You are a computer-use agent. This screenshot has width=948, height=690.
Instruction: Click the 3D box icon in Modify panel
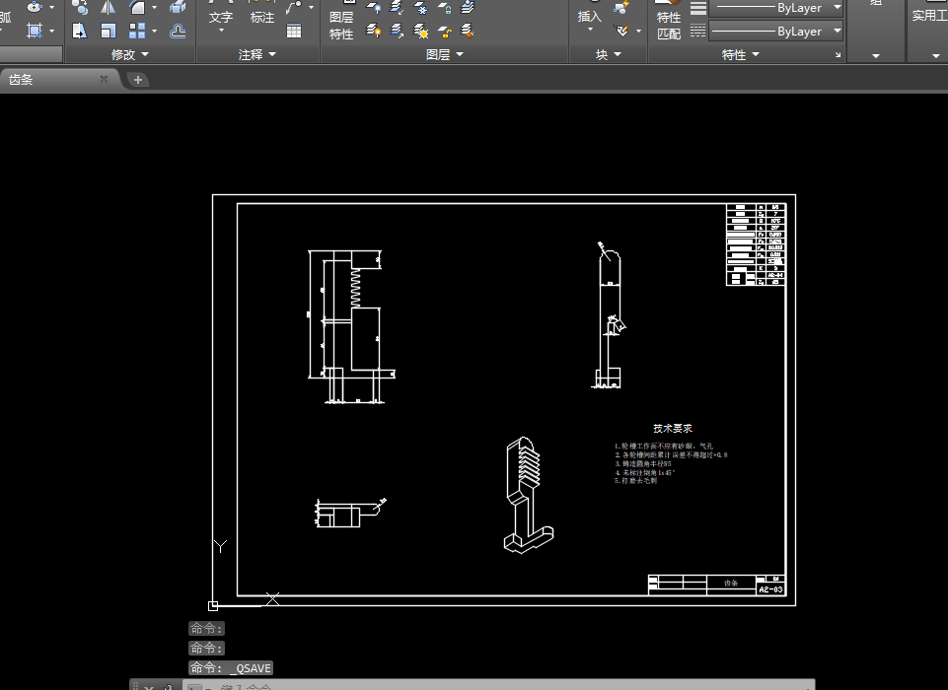(x=178, y=7)
